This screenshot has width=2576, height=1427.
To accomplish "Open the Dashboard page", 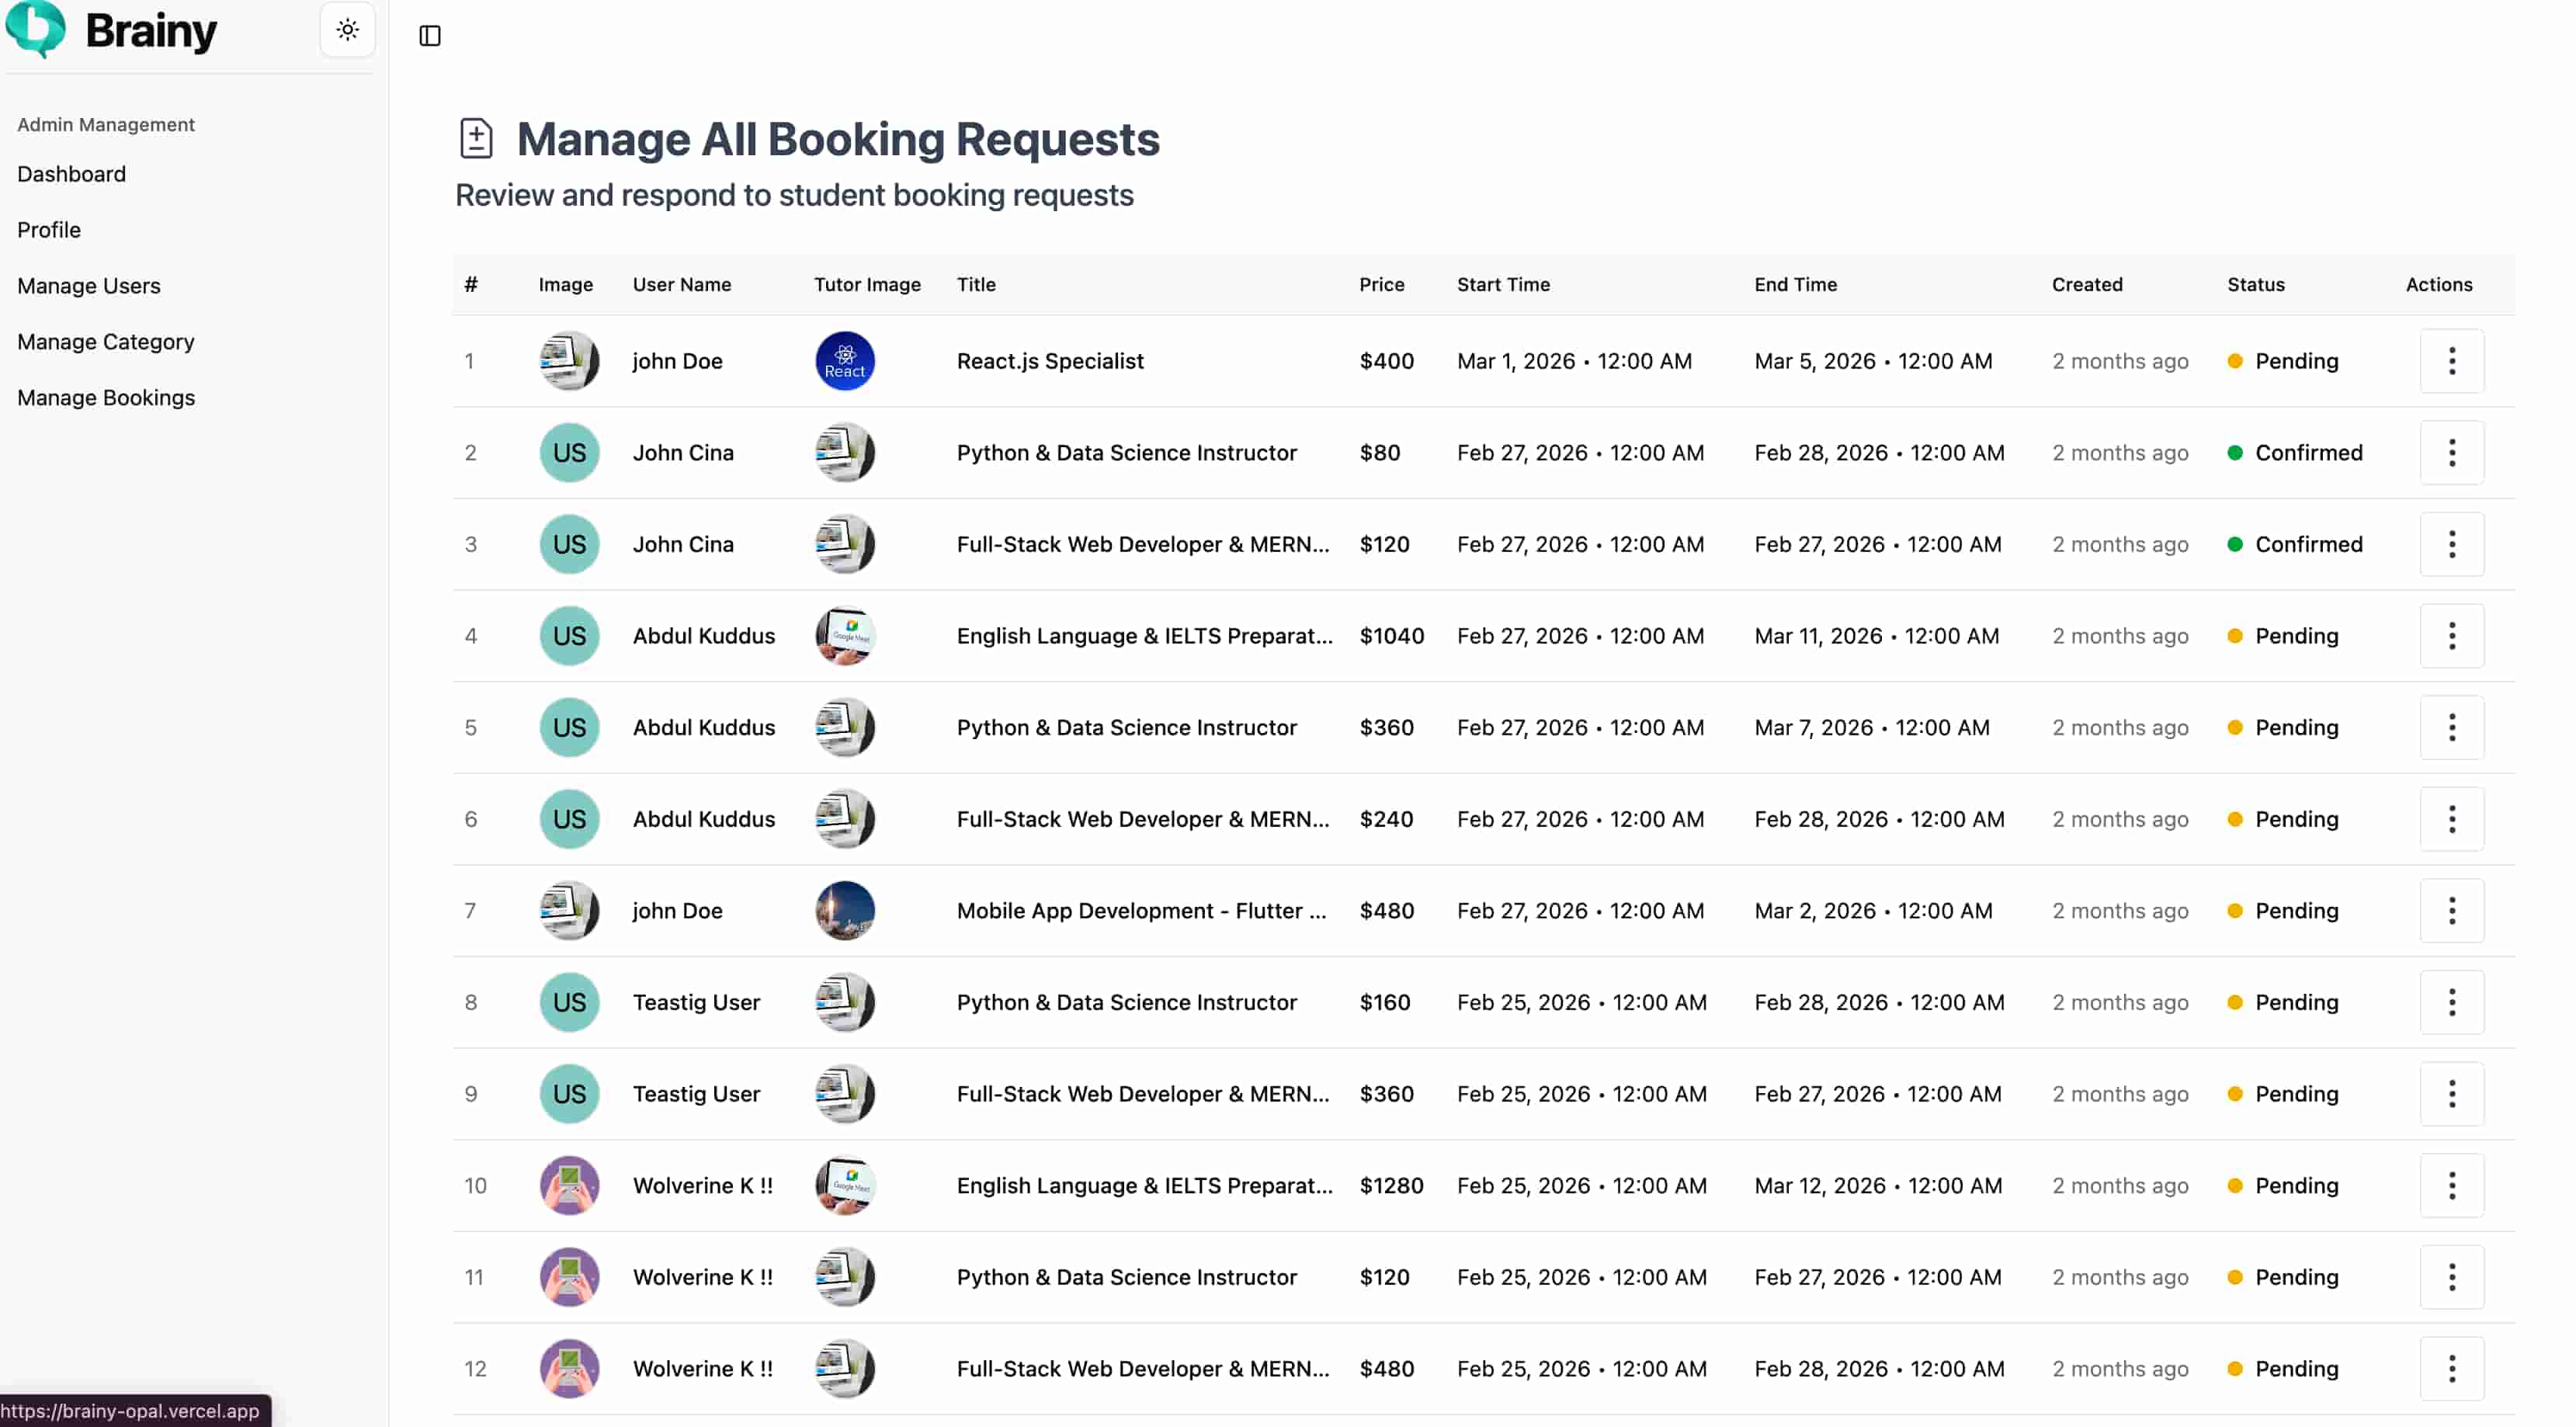I will [x=72, y=174].
